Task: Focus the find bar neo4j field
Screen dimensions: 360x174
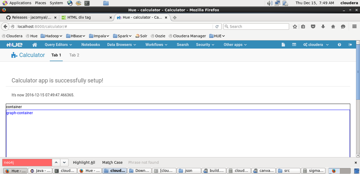Action: click(27, 163)
